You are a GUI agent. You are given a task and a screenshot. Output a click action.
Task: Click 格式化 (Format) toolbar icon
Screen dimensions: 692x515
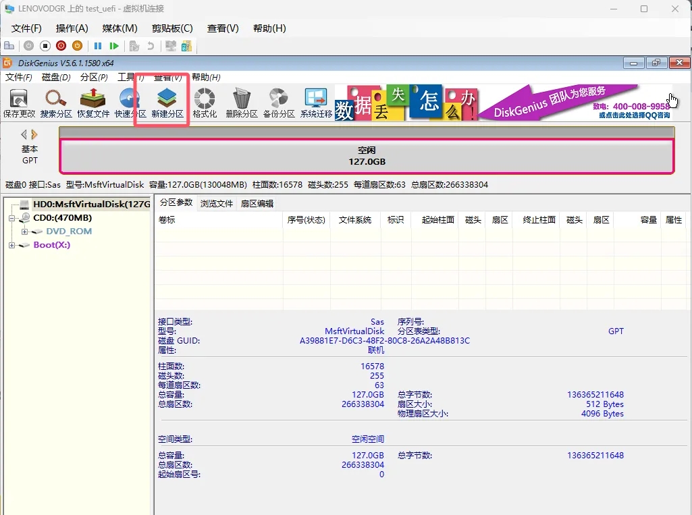point(205,103)
